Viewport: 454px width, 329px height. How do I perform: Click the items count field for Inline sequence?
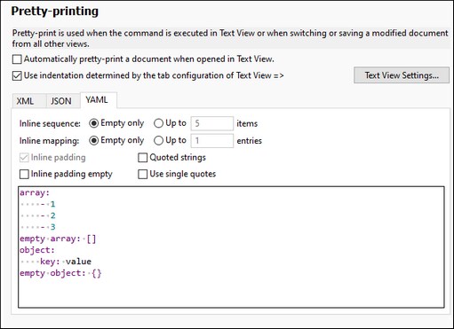pos(212,123)
